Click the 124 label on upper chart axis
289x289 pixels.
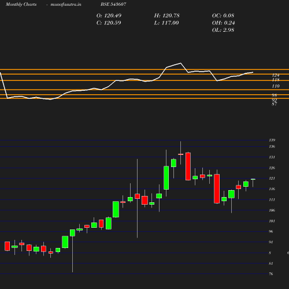tap(276, 75)
